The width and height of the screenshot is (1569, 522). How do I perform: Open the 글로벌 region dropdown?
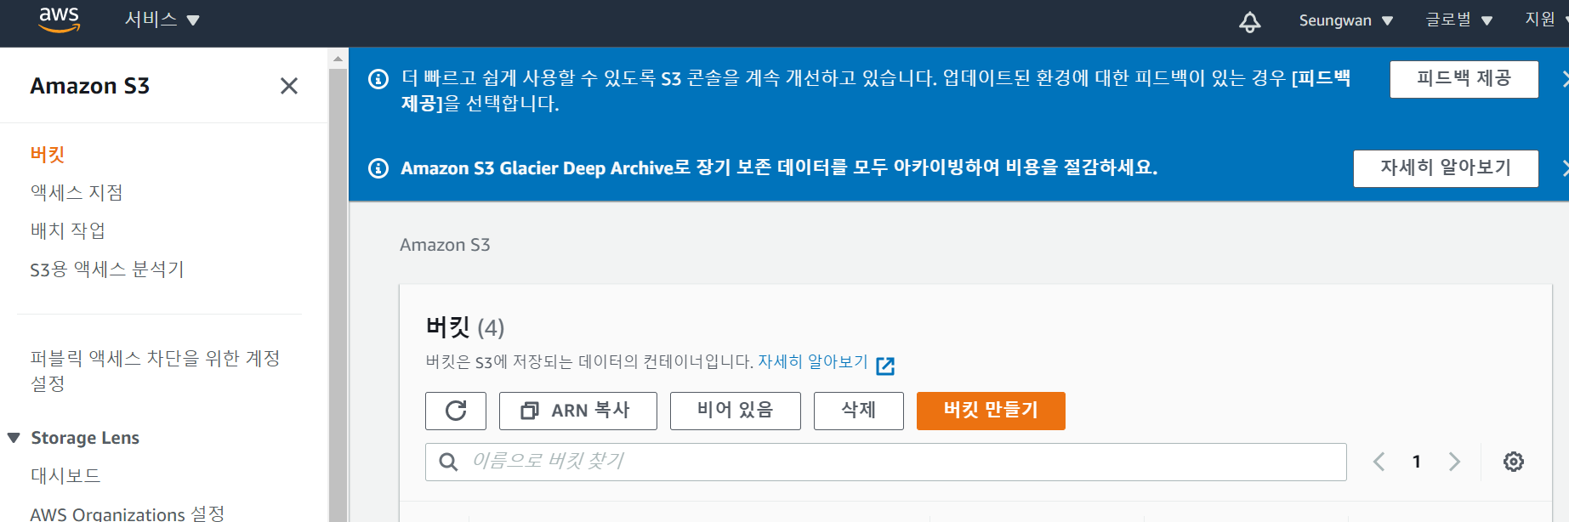pyautogui.click(x=1458, y=20)
